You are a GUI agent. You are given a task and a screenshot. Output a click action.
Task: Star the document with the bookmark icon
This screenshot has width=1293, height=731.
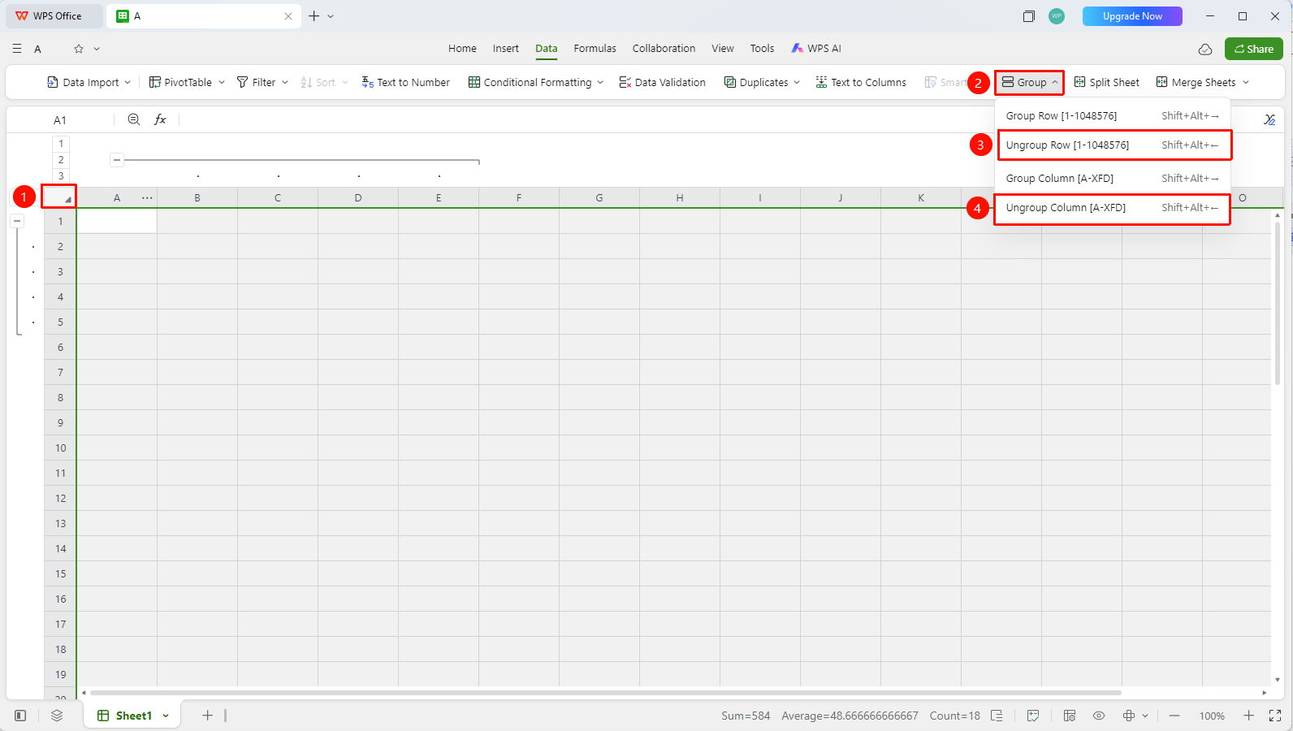click(79, 49)
